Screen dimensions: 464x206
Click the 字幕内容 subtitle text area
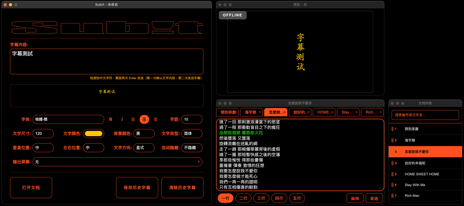(107, 61)
